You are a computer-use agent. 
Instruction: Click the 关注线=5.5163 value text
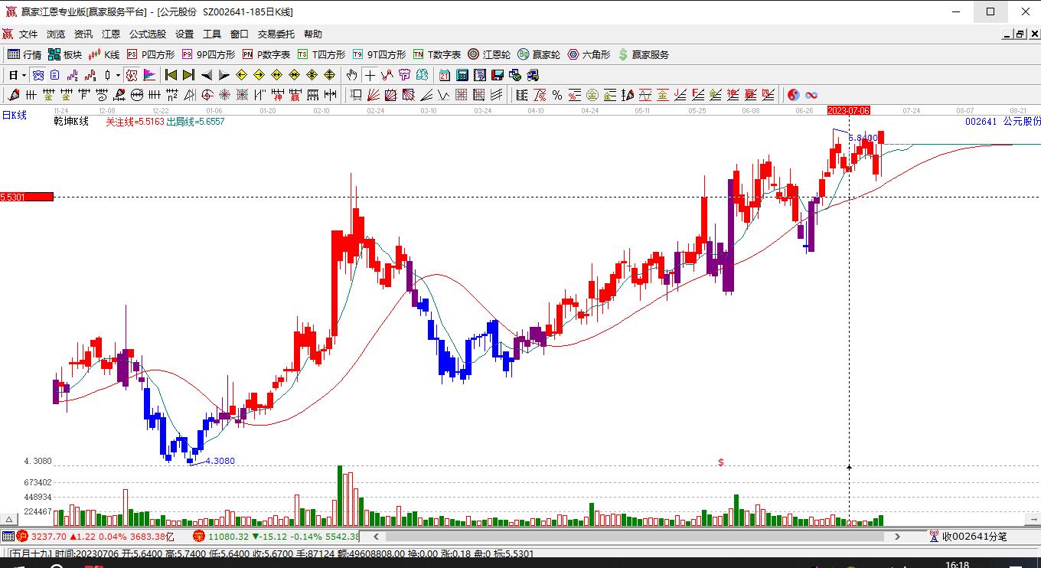[135, 121]
